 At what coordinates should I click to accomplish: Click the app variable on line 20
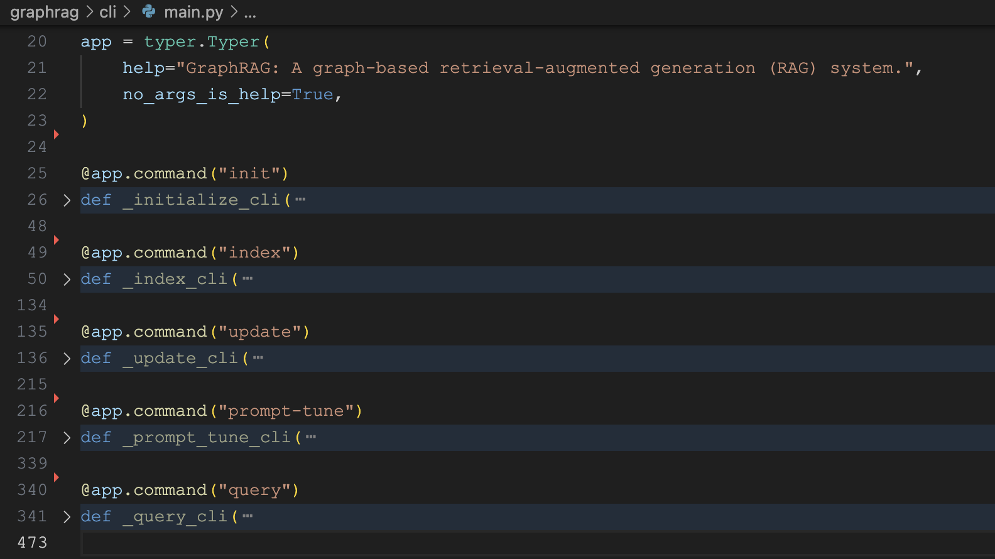[96, 43]
